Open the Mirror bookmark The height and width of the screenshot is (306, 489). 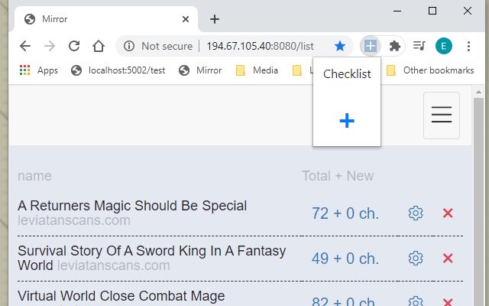click(200, 70)
